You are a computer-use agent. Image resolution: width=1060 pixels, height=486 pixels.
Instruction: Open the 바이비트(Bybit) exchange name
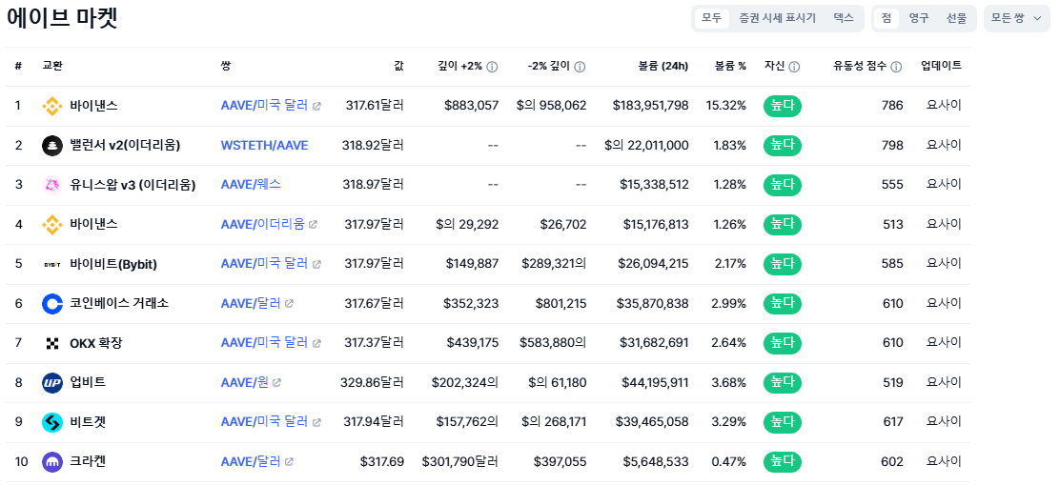pos(113,264)
